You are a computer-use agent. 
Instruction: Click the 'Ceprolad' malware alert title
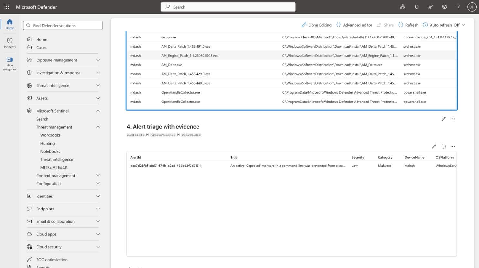click(288, 166)
